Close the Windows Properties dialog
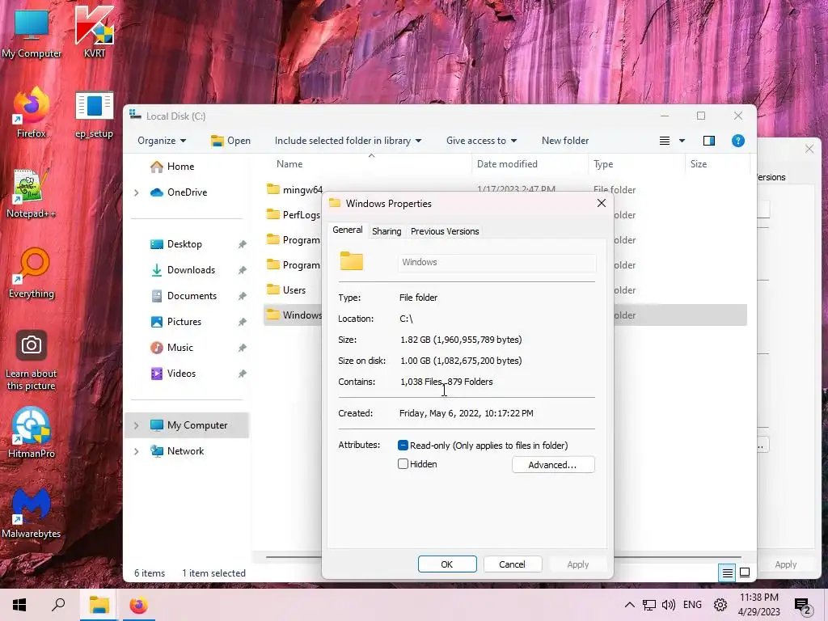 pos(601,203)
